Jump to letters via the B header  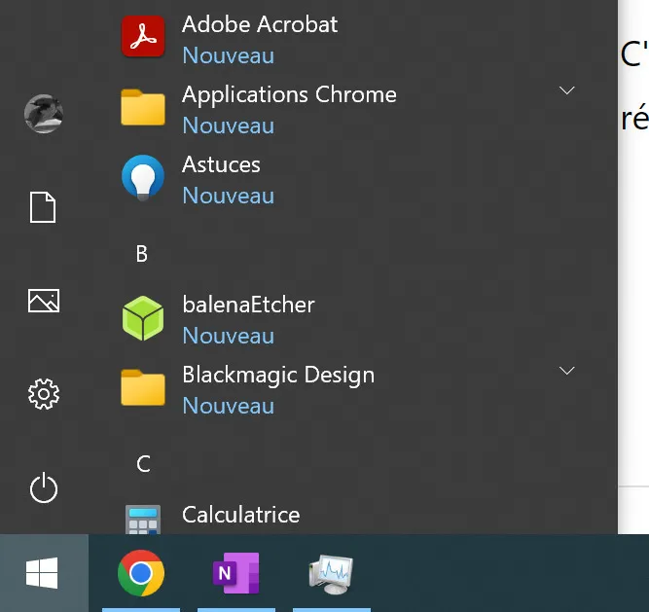coord(142,254)
